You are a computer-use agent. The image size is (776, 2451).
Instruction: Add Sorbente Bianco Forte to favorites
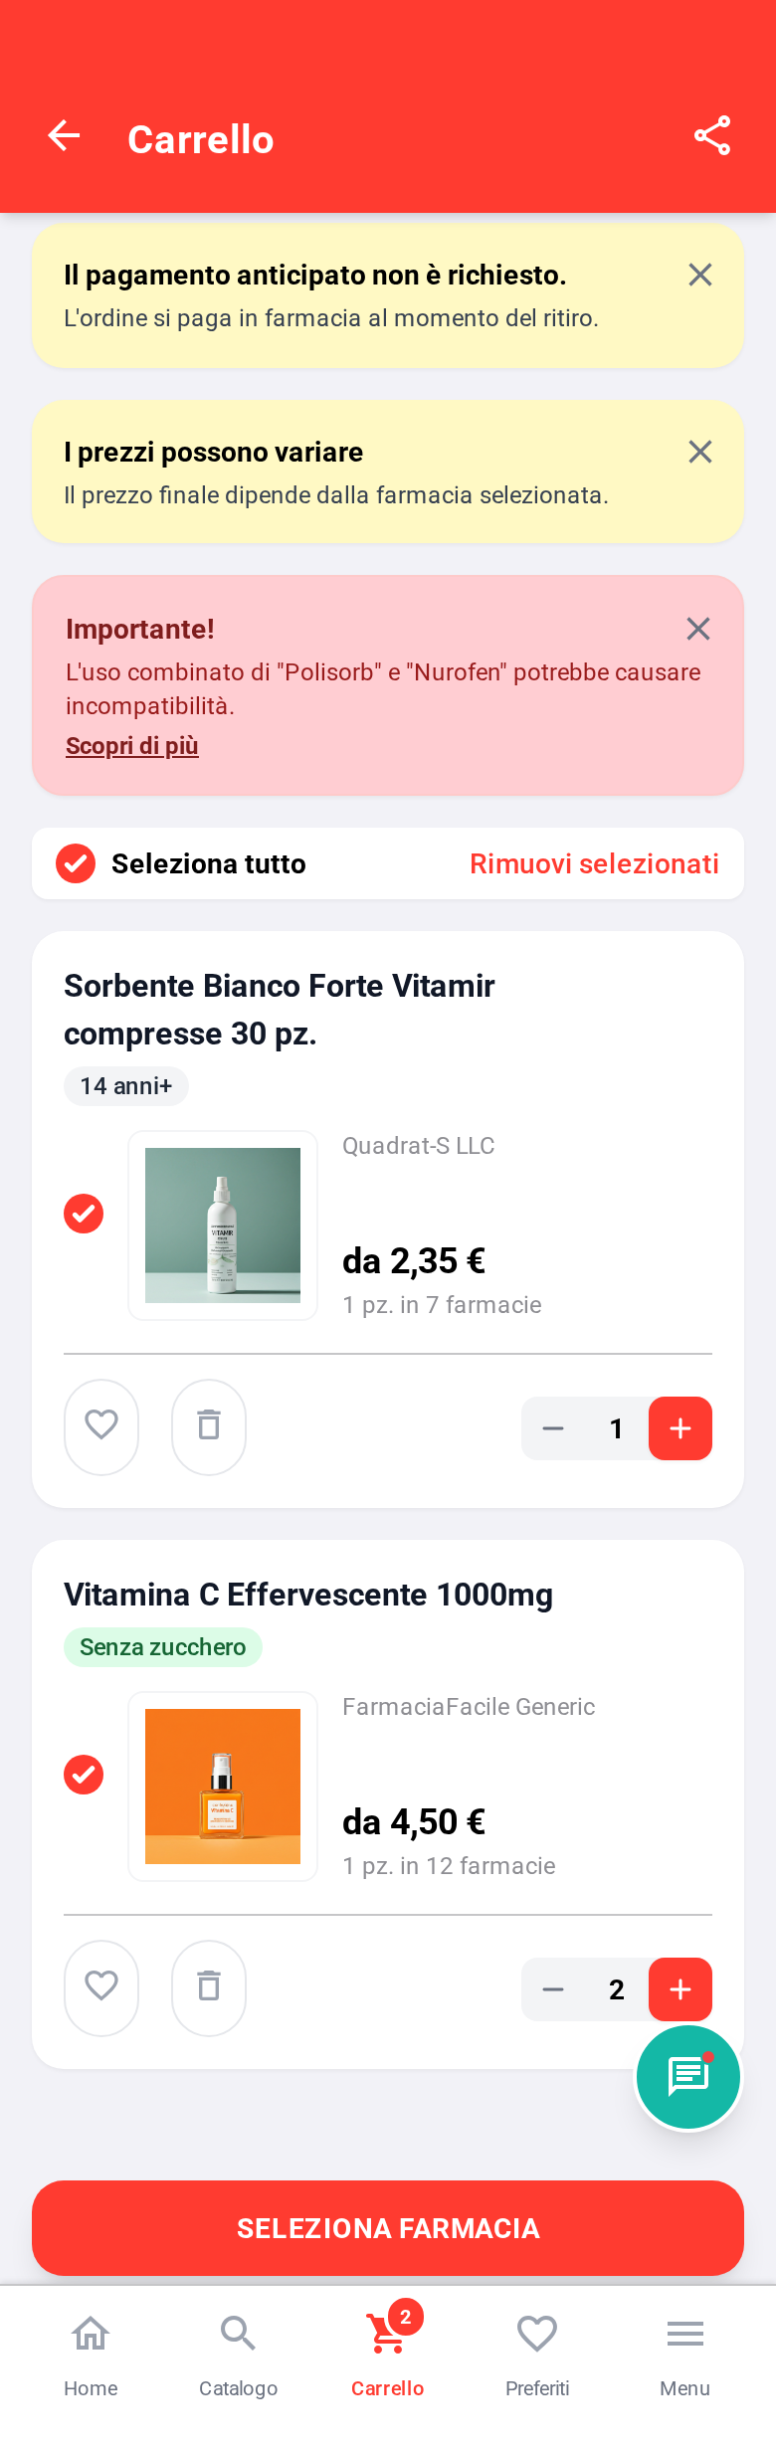[x=100, y=1427]
